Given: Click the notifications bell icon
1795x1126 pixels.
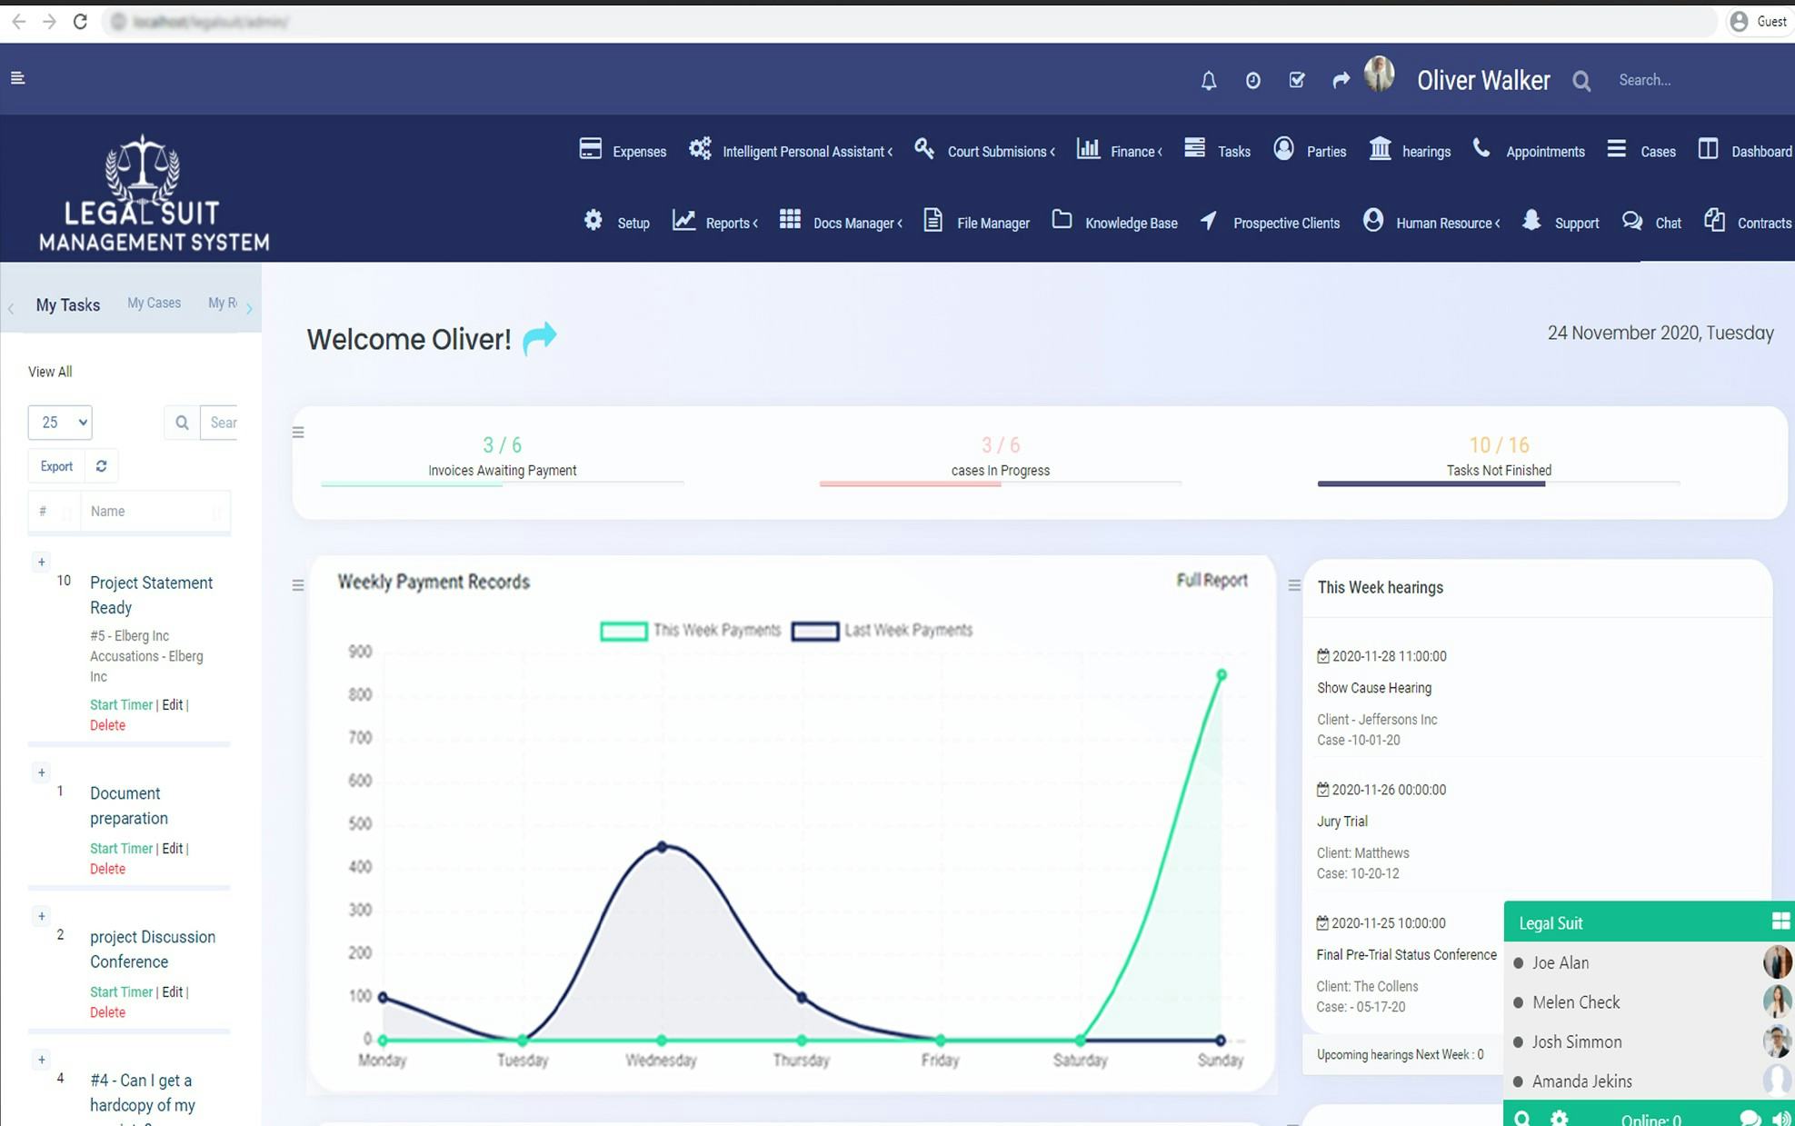Looking at the screenshot, I should point(1209,80).
